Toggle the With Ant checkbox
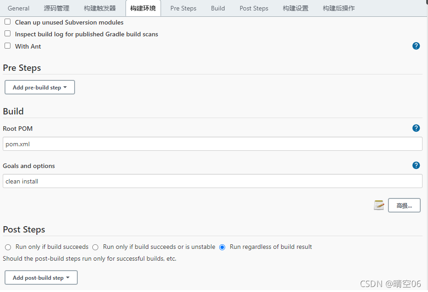Screen dimensions: 428x292 pyautogui.click(x=8, y=46)
